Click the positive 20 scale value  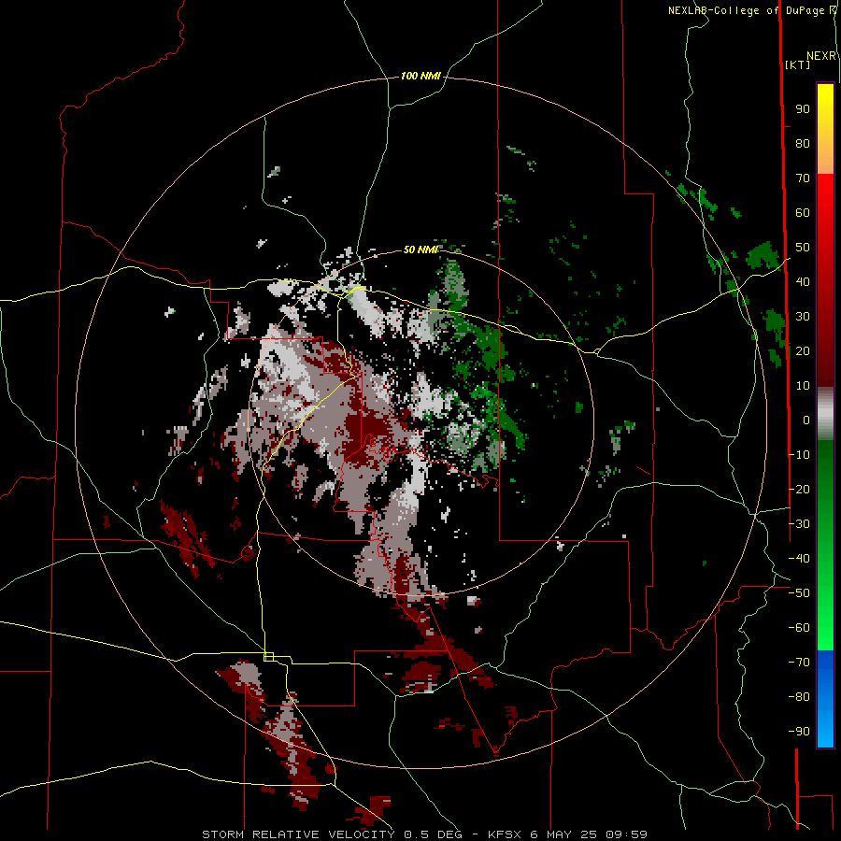pos(803,350)
